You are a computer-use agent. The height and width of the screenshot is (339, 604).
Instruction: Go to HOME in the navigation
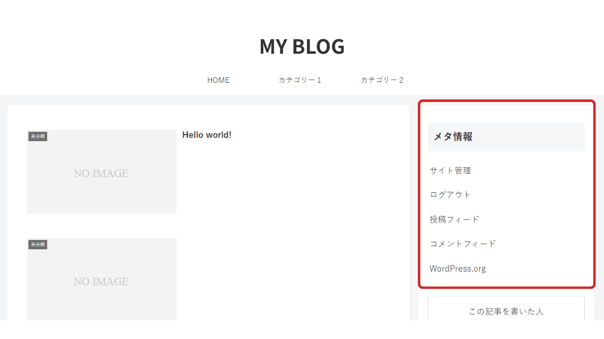(x=218, y=80)
